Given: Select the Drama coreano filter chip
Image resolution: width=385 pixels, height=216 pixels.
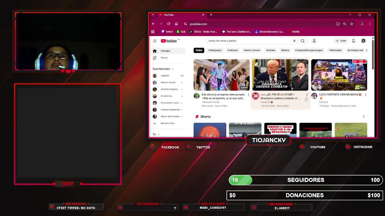Looking at the screenshot, I should [252, 50].
